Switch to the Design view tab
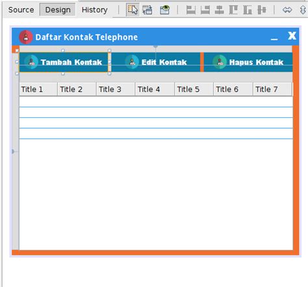Screen dimensions: 308x287 pos(58,10)
